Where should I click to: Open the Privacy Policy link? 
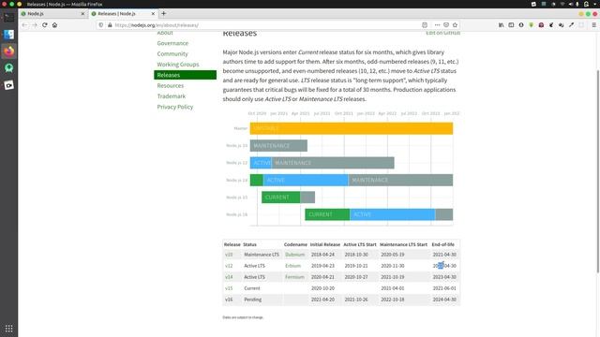(x=175, y=107)
